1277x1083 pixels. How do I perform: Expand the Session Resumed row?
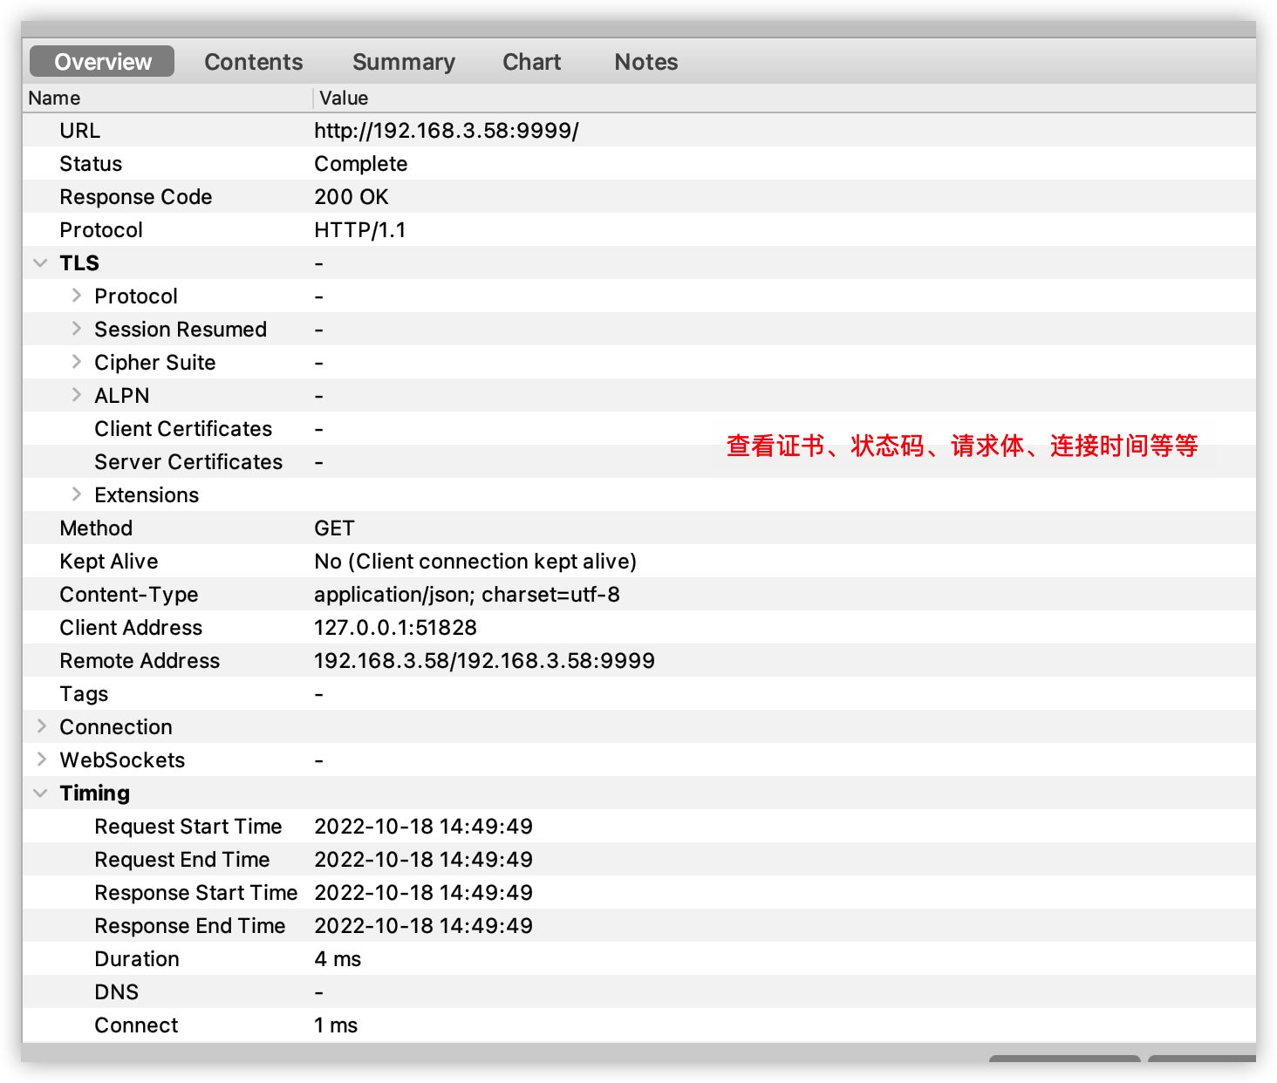coord(77,329)
